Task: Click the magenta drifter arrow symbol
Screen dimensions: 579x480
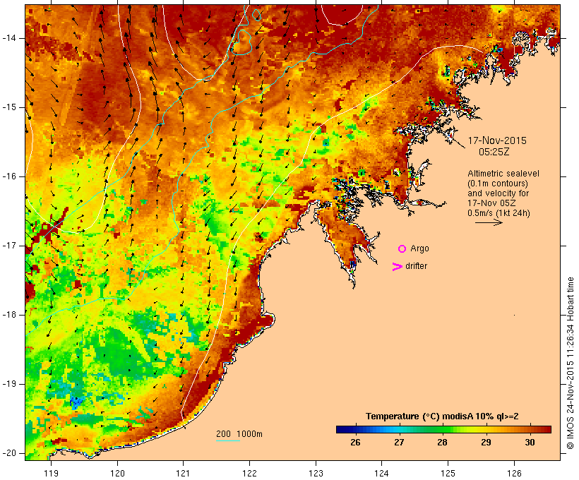Action: (397, 267)
